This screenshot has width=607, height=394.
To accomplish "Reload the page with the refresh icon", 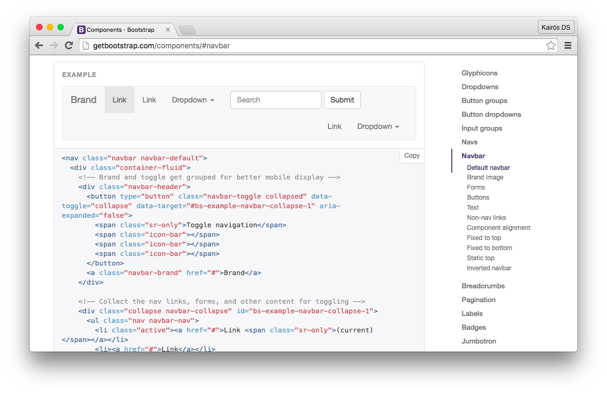I will 69,46.
